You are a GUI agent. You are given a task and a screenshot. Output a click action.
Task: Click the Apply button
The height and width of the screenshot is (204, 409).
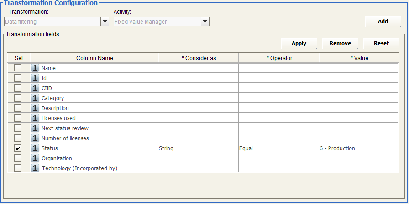299,43
